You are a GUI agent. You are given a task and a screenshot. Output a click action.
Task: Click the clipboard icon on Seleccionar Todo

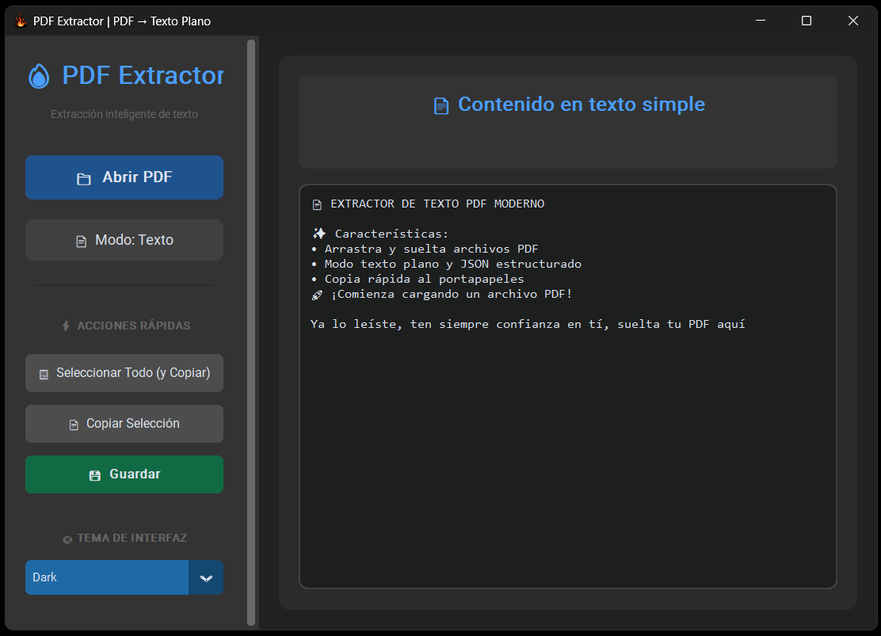click(x=44, y=372)
